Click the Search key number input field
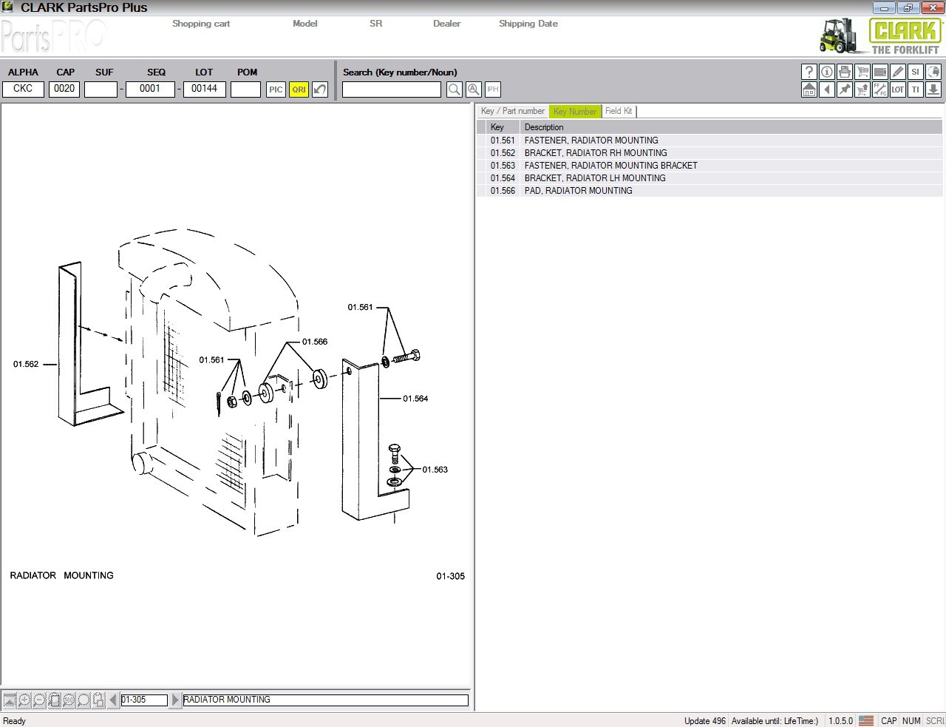Image resolution: width=946 pixels, height=727 pixels. click(x=391, y=89)
